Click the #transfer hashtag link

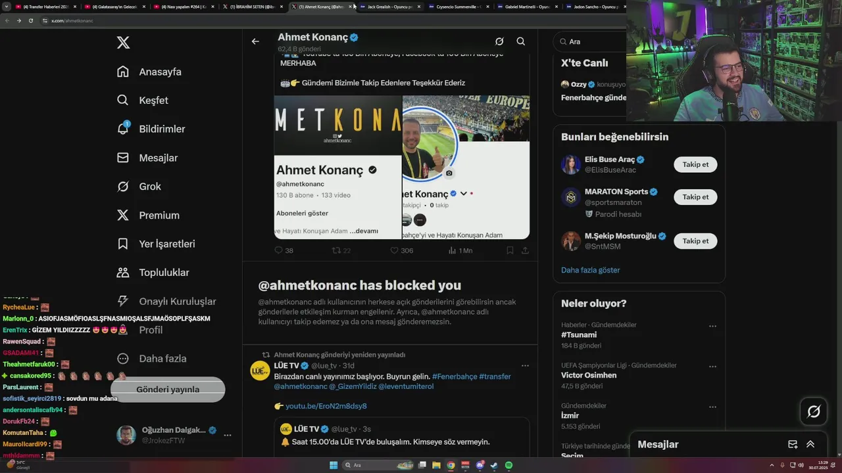(495, 376)
